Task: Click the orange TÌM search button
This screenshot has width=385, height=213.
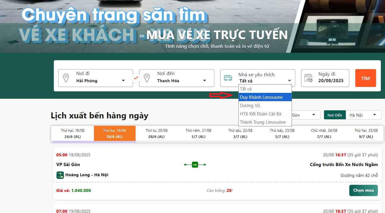Action: (x=366, y=78)
